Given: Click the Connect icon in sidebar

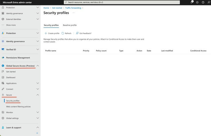Looking at the screenshot, I should (x=3, y=89).
